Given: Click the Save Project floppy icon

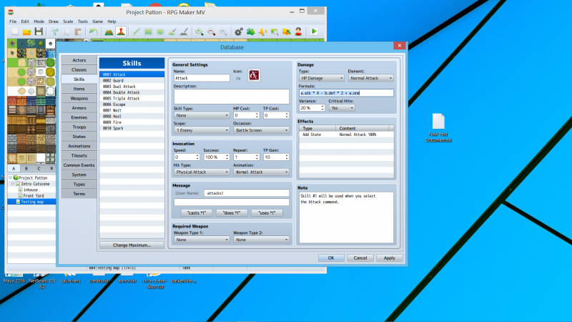Looking at the screenshot, I should coord(39,31).
